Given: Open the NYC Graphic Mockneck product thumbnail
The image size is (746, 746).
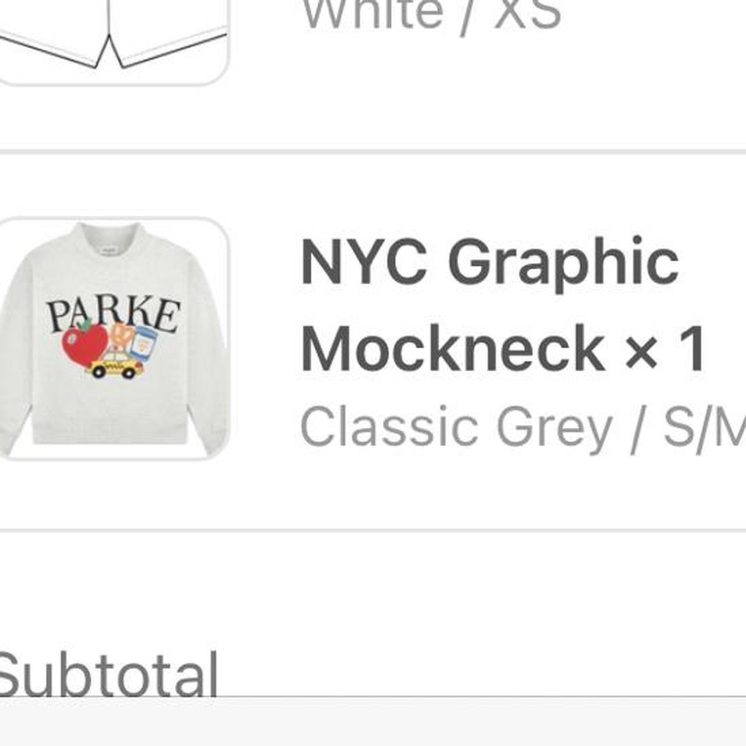Looking at the screenshot, I should [113, 339].
